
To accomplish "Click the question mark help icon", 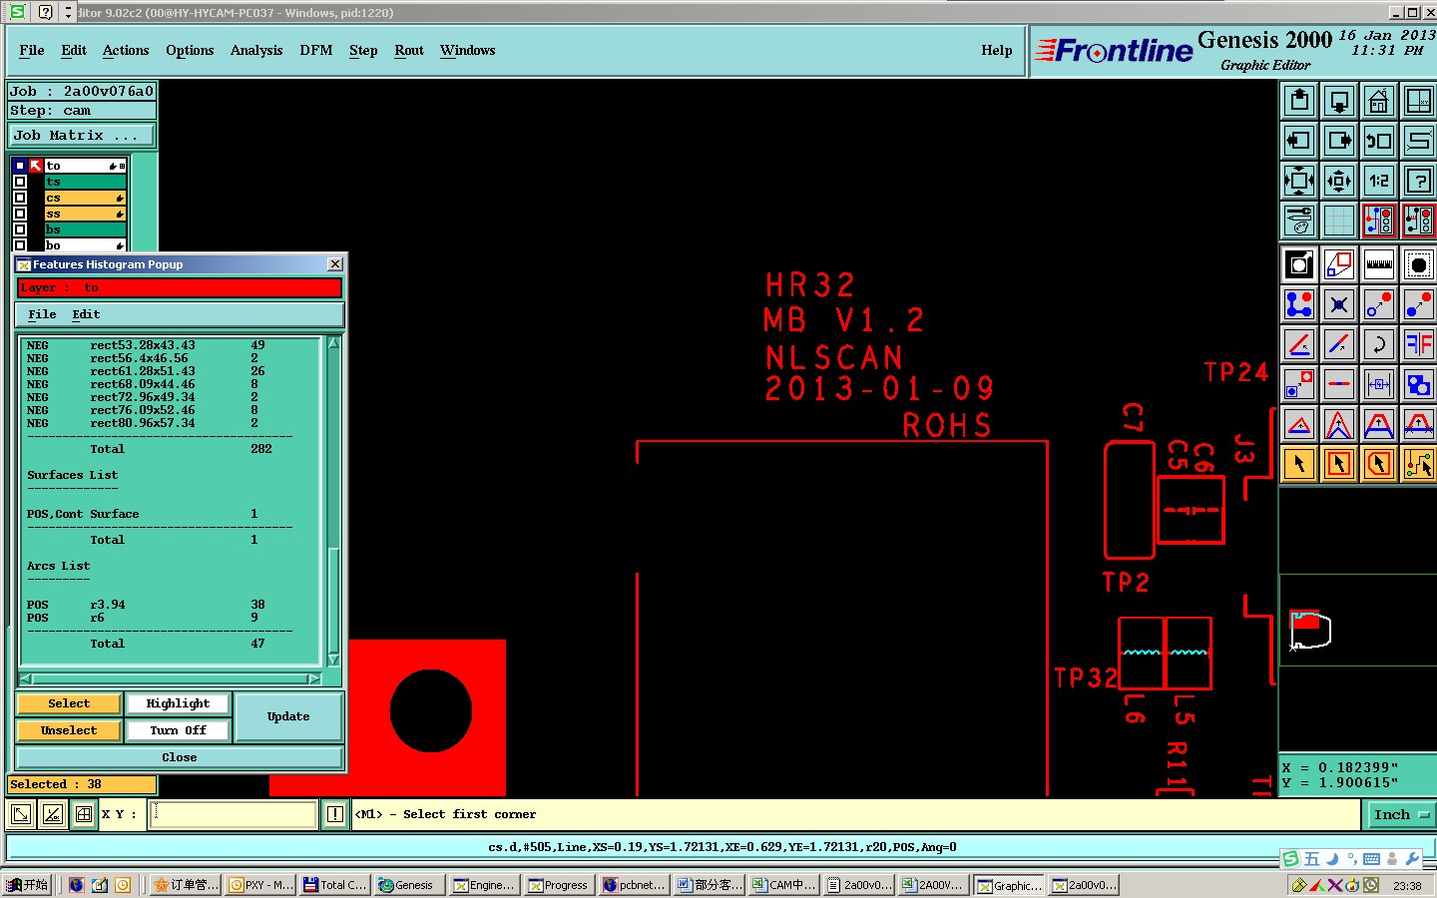I will point(1419,181).
